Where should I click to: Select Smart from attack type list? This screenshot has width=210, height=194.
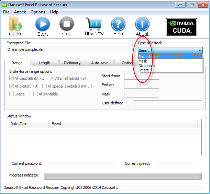(170, 70)
